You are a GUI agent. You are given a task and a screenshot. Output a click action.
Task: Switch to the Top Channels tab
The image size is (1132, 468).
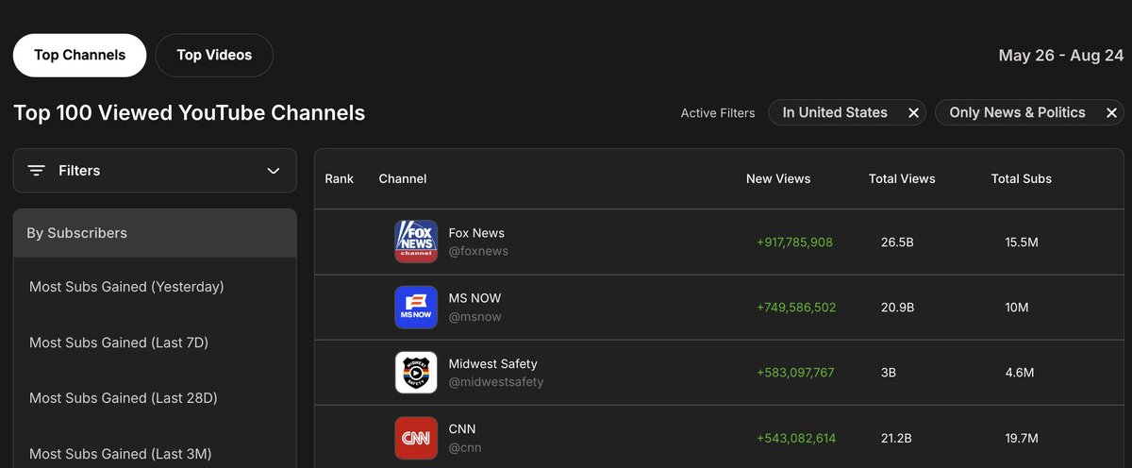[x=80, y=55]
